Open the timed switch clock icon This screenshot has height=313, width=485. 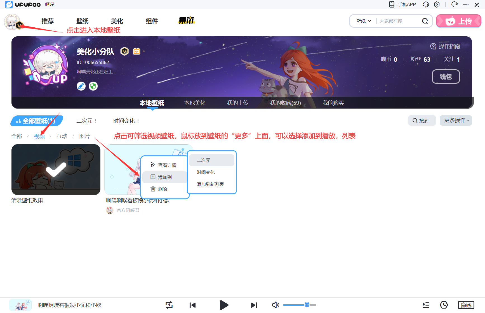(x=444, y=305)
